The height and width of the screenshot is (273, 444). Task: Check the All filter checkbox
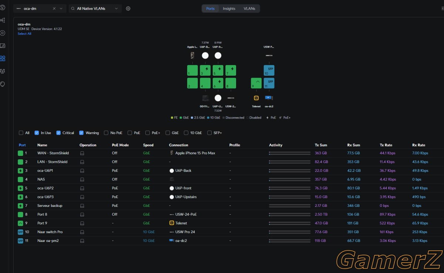pos(21,133)
